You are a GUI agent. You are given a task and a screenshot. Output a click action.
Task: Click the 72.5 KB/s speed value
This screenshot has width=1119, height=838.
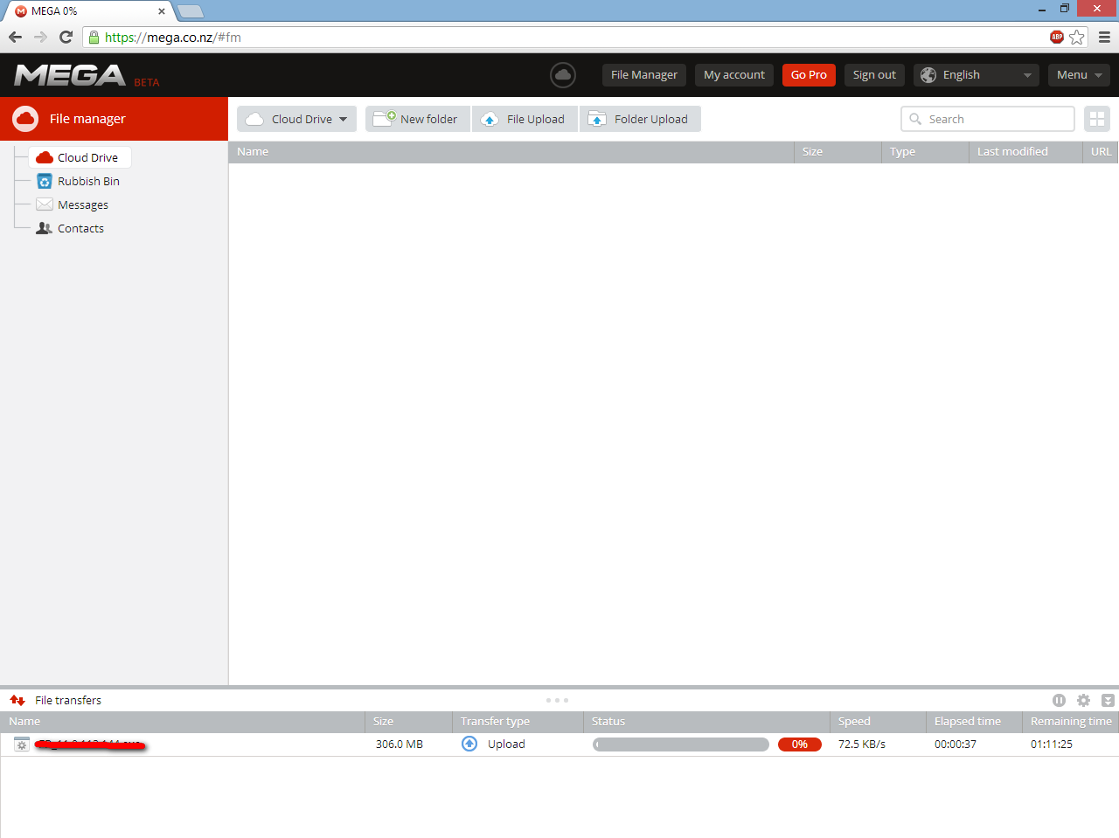tap(862, 745)
